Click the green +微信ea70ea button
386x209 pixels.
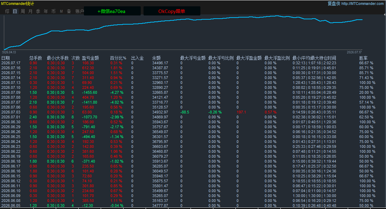(112, 11)
